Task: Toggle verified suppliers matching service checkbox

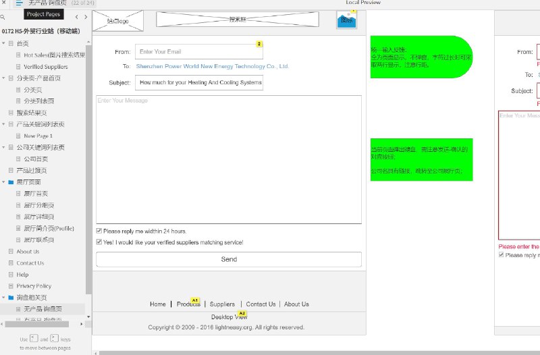Action: pos(99,242)
